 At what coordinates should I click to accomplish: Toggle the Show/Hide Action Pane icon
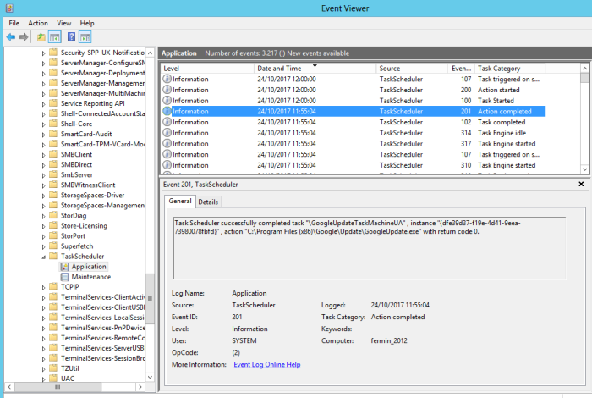[x=85, y=37]
